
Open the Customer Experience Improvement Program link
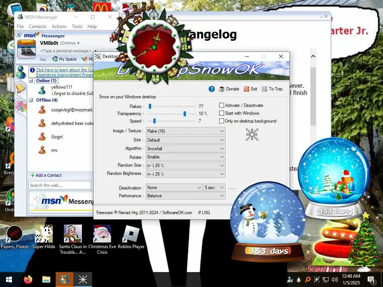pos(64,72)
